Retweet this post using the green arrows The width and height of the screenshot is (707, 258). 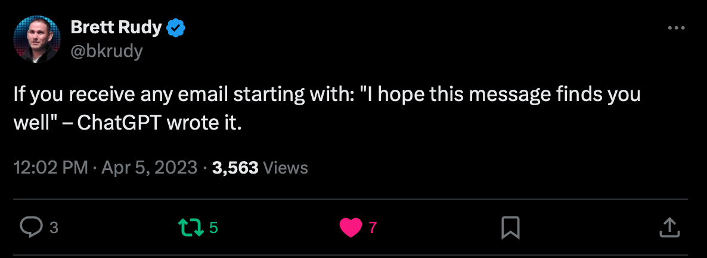click(x=190, y=226)
